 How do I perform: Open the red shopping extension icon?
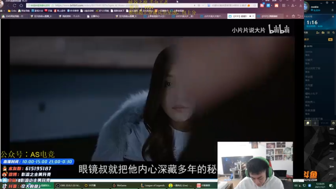(x=262, y=5)
